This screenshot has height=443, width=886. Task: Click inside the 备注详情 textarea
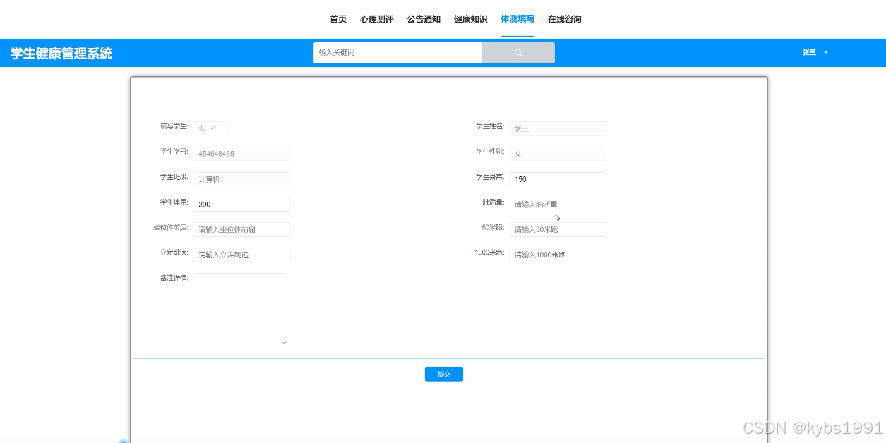pos(240,308)
